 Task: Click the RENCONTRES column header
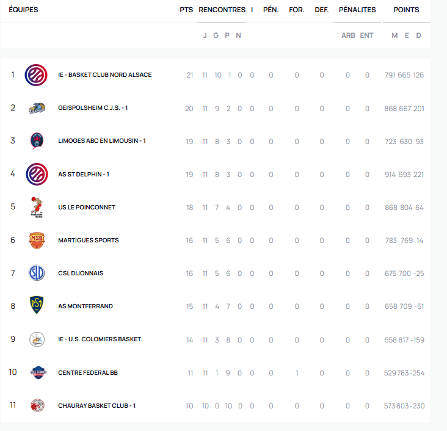pos(222,10)
